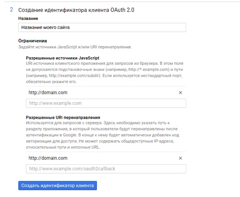The image size is (240, 197).
Task: Delete the http://domain.com redirect URI entry
Action: point(180,158)
